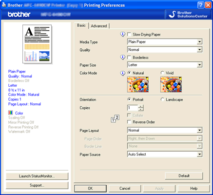The image size is (213, 195).
Task: Tick the Borderless checkbox
Action: pos(129,58)
